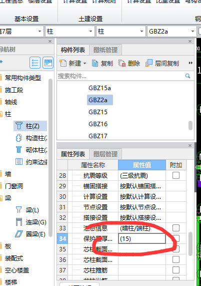This screenshot has height=286, width=201.
Task: Toggle 附加 checkbox for 芯柱箍筋 row
Action: point(176,270)
